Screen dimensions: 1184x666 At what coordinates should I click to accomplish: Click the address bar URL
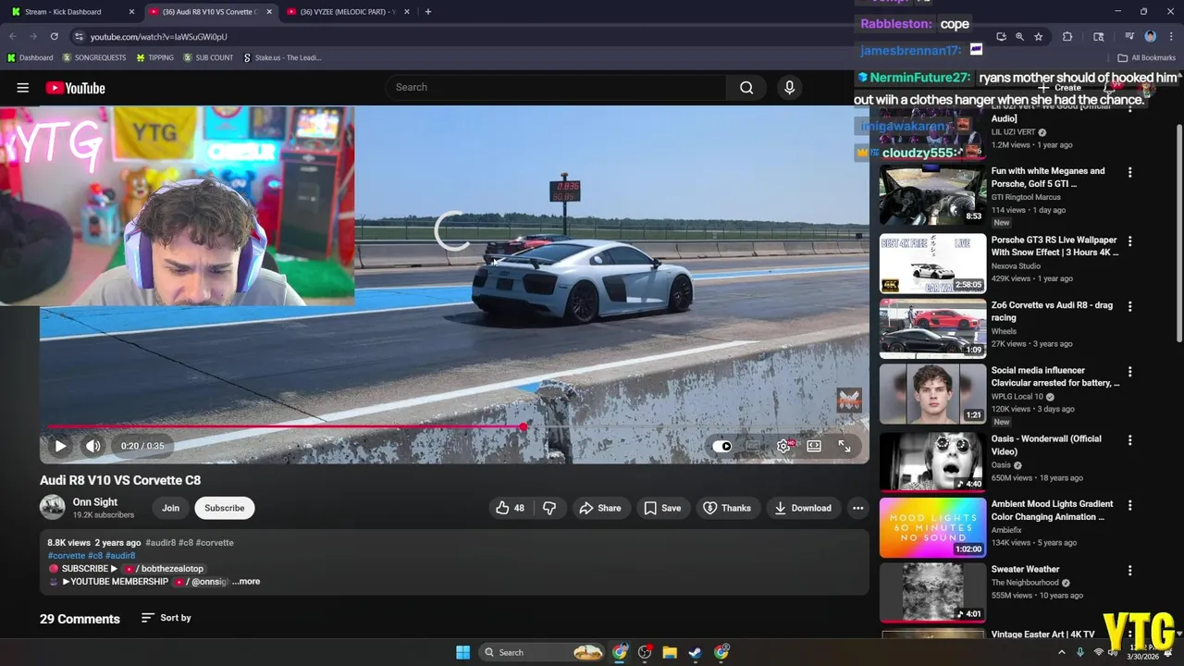(158, 37)
